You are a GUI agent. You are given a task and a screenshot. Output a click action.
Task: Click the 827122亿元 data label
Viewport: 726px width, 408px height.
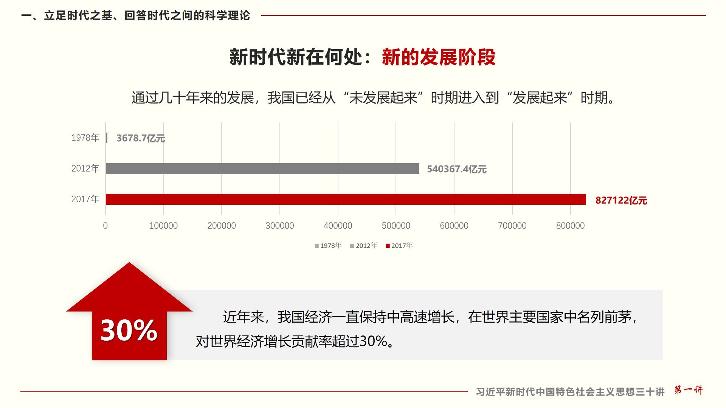coord(621,200)
